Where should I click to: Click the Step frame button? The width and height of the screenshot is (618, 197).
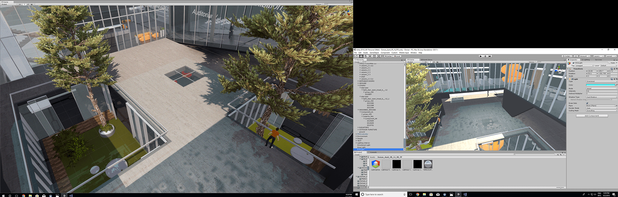[x=490, y=56]
